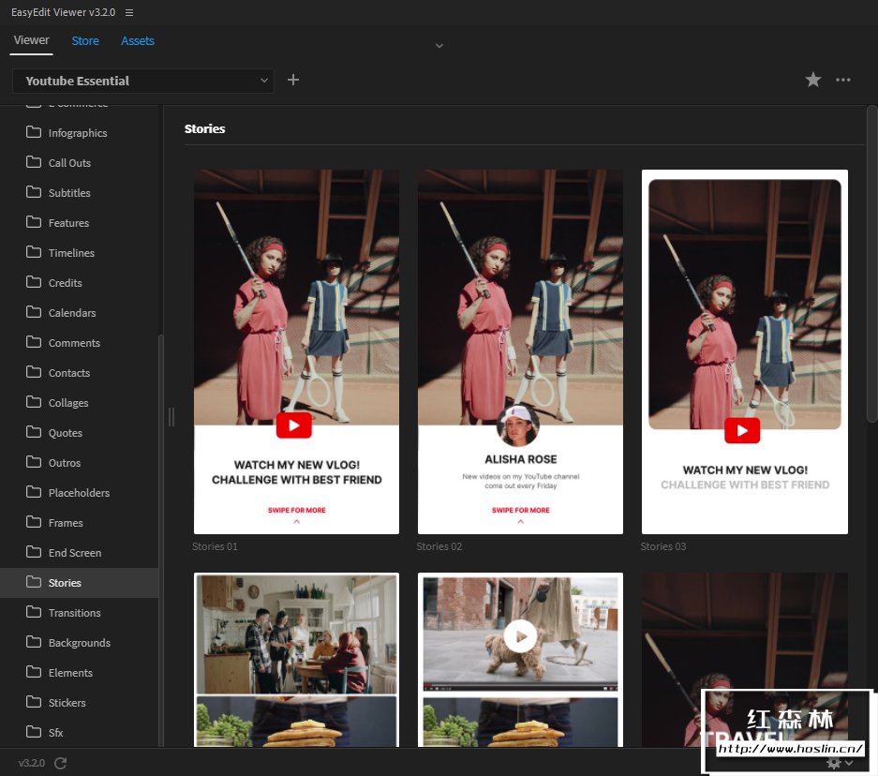Open the Call Outs category
878x776 pixels.
[69, 163]
